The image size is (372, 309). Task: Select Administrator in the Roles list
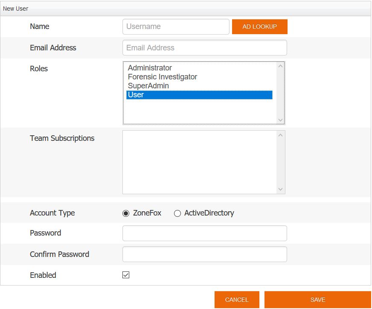coord(150,68)
